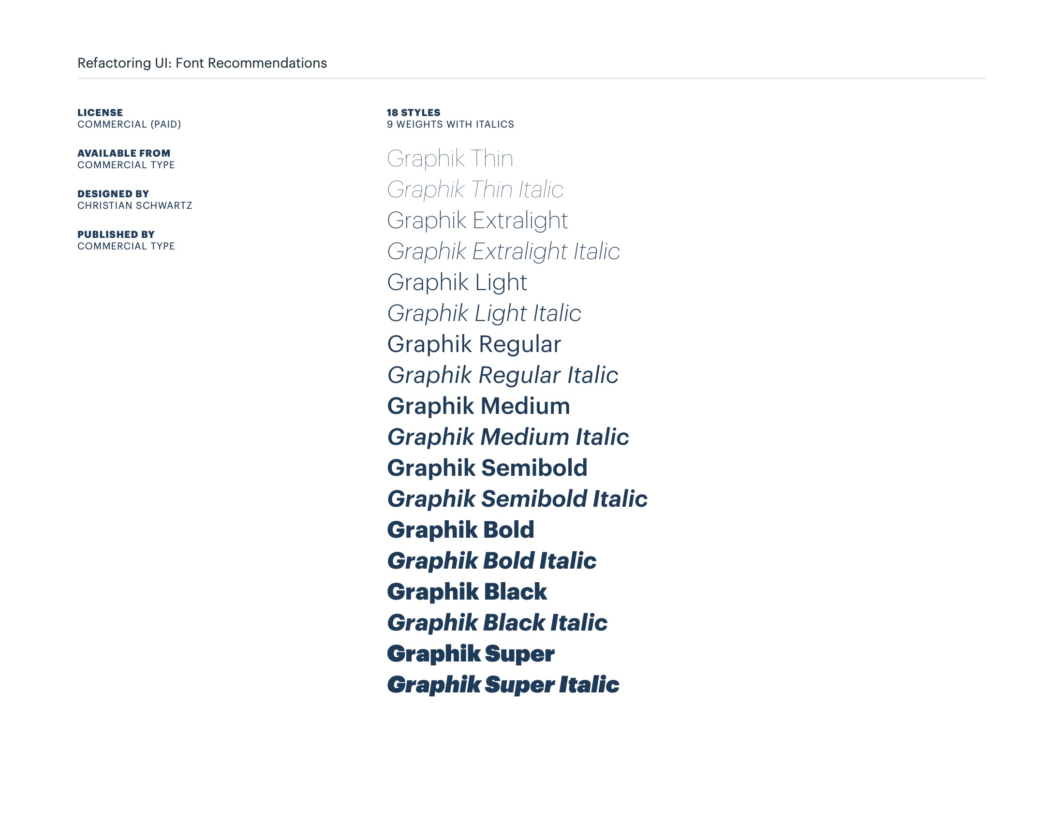This screenshot has height=822, width=1064.
Task: Click the Graphik Semibold sample
Action: pyautogui.click(x=487, y=469)
